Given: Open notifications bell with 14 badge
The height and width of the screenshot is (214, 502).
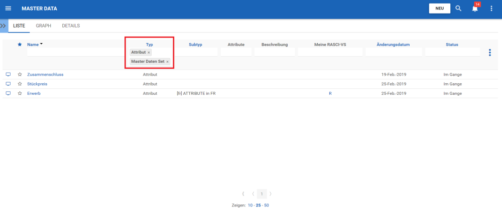Looking at the screenshot, I should [x=475, y=9].
